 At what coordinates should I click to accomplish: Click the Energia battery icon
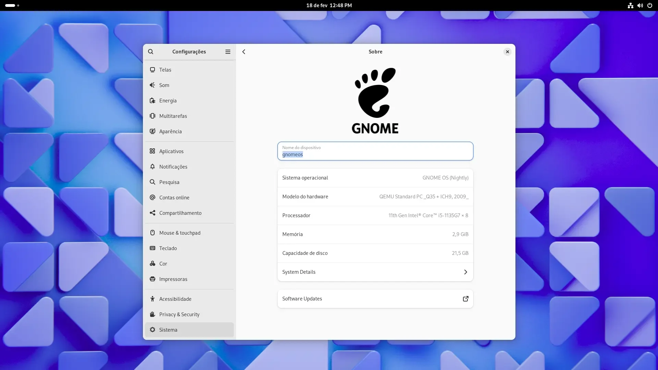tap(153, 100)
